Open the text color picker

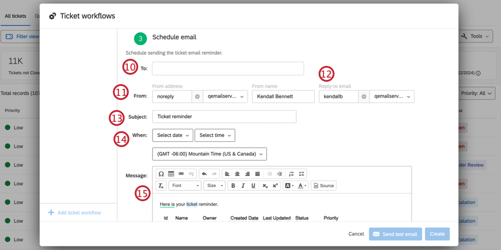302,185
